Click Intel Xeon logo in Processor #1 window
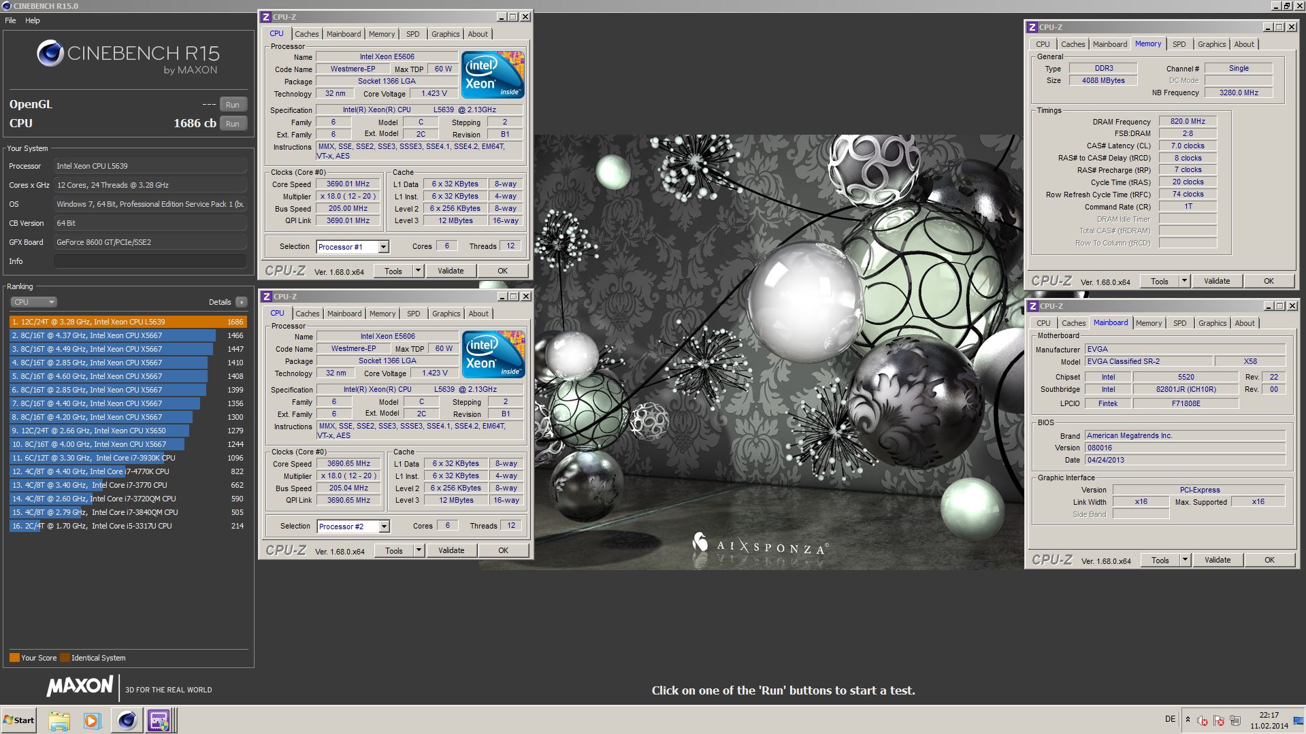The image size is (1306, 734). tap(493, 75)
